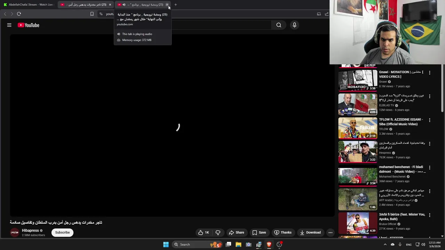445x250 pixels.
Task: Go back with the browser back arrow
Action: (5, 14)
